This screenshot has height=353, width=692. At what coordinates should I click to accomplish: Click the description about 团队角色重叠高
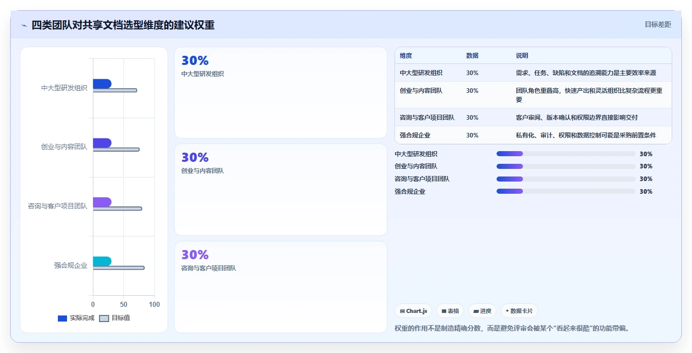[589, 95]
